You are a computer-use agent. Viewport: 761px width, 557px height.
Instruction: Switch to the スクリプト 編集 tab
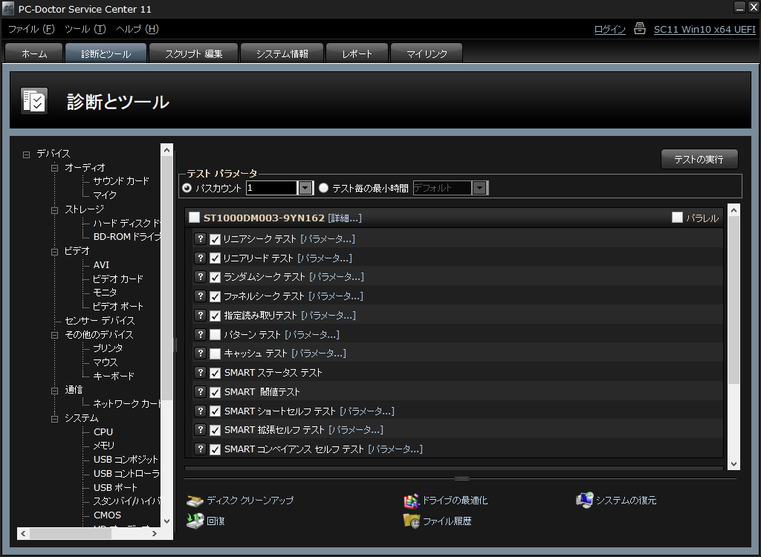[x=194, y=53]
